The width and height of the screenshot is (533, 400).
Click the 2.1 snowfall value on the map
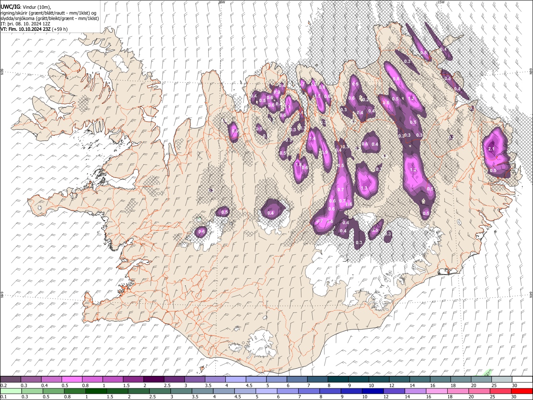tap(491, 149)
